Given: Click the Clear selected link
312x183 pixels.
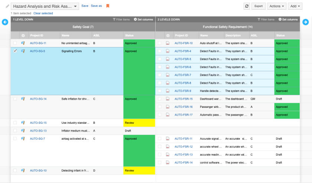Looking at the screenshot, I should (43, 13).
